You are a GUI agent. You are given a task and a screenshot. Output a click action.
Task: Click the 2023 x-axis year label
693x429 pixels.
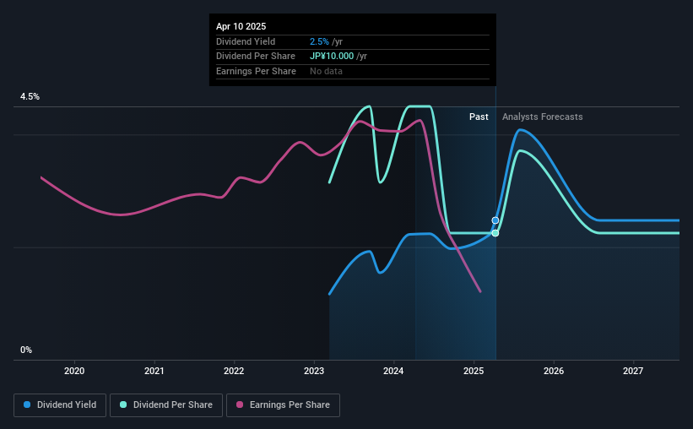pyautogui.click(x=314, y=371)
